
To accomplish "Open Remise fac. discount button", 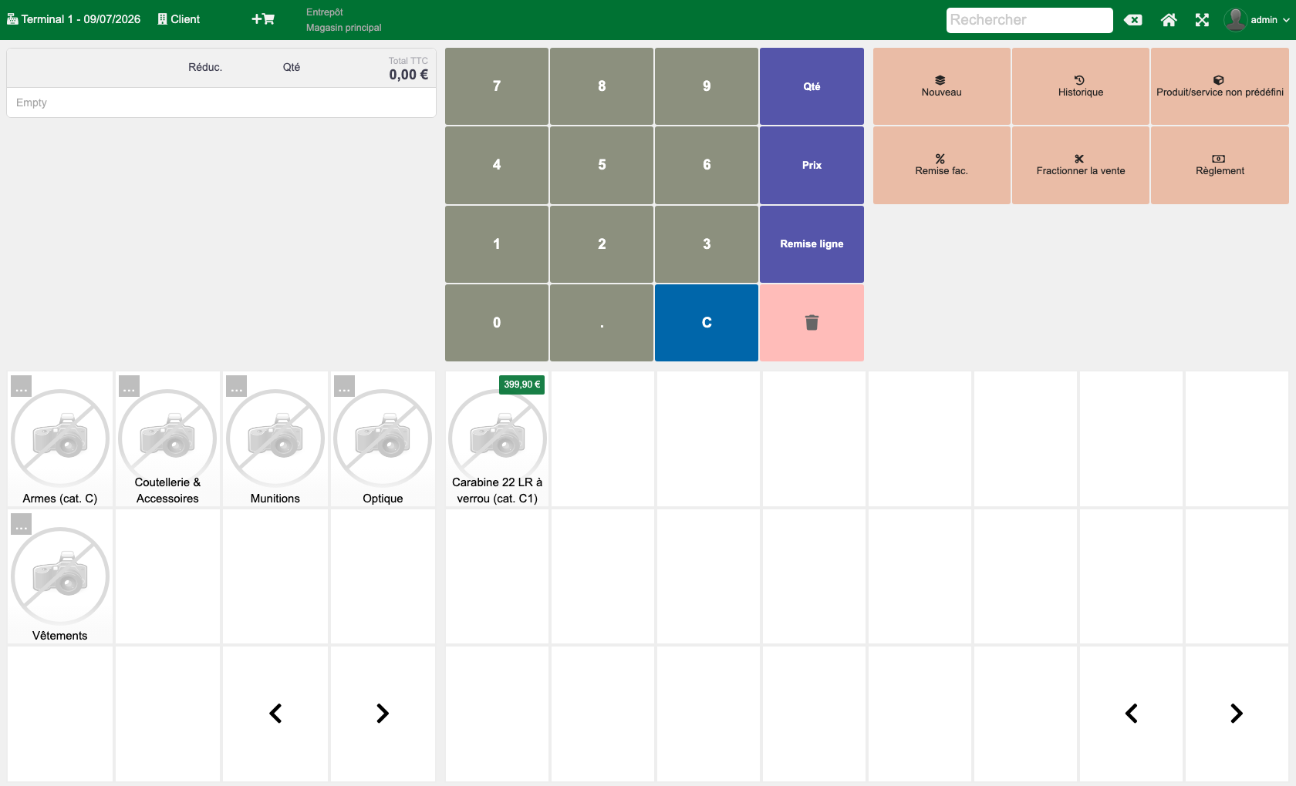I will [941, 165].
